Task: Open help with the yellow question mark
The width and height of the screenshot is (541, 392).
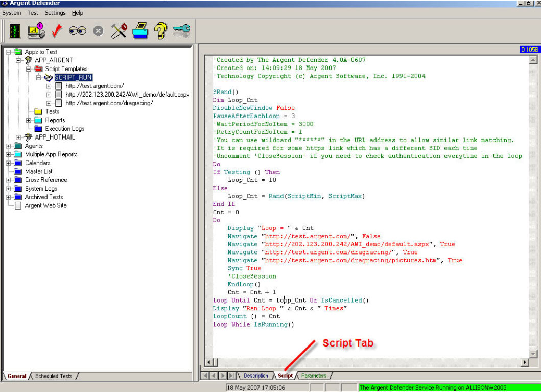Action: coord(160,31)
